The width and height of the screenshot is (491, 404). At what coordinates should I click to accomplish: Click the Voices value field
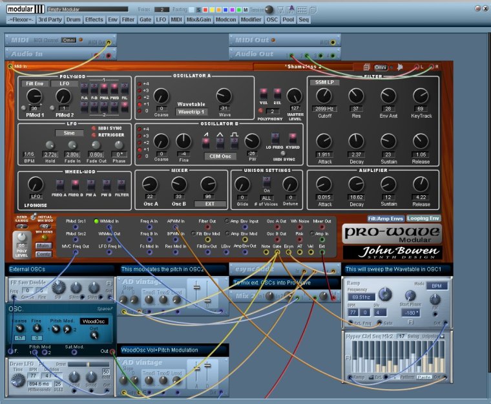coord(162,10)
